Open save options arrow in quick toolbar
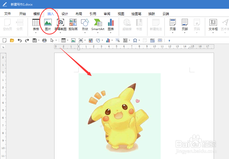This screenshot has width=229, height=159. click(39, 40)
